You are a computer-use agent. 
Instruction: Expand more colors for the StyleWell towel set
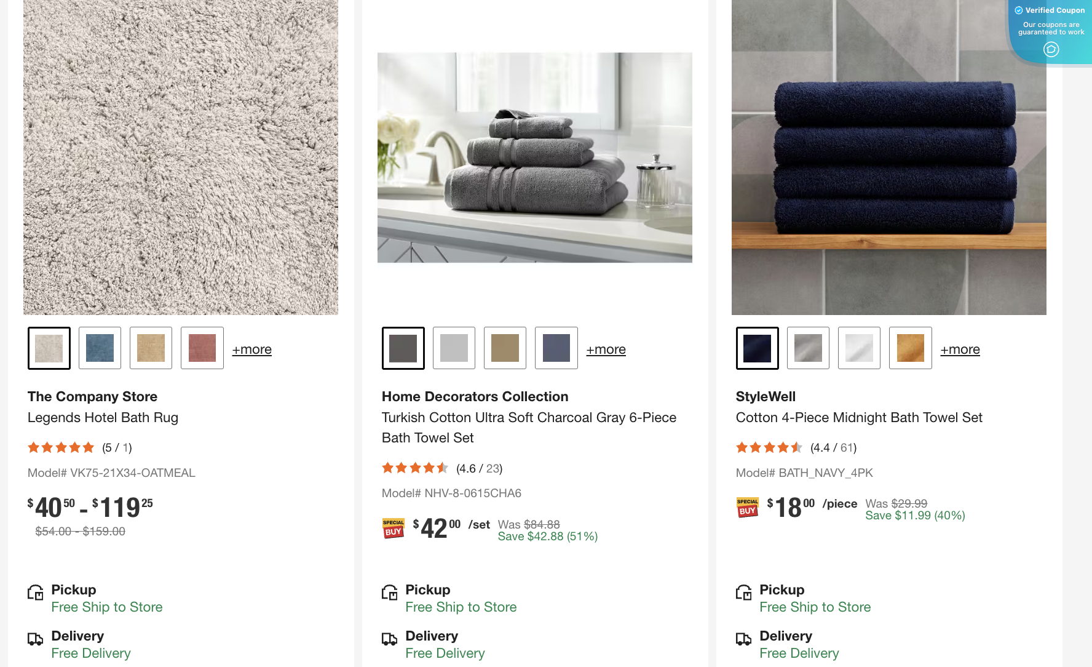tap(960, 349)
